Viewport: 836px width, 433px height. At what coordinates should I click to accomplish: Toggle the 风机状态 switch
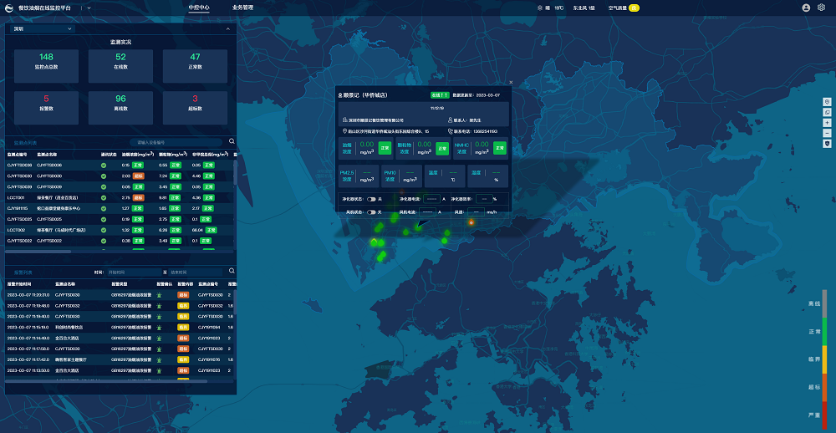click(x=371, y=212)
